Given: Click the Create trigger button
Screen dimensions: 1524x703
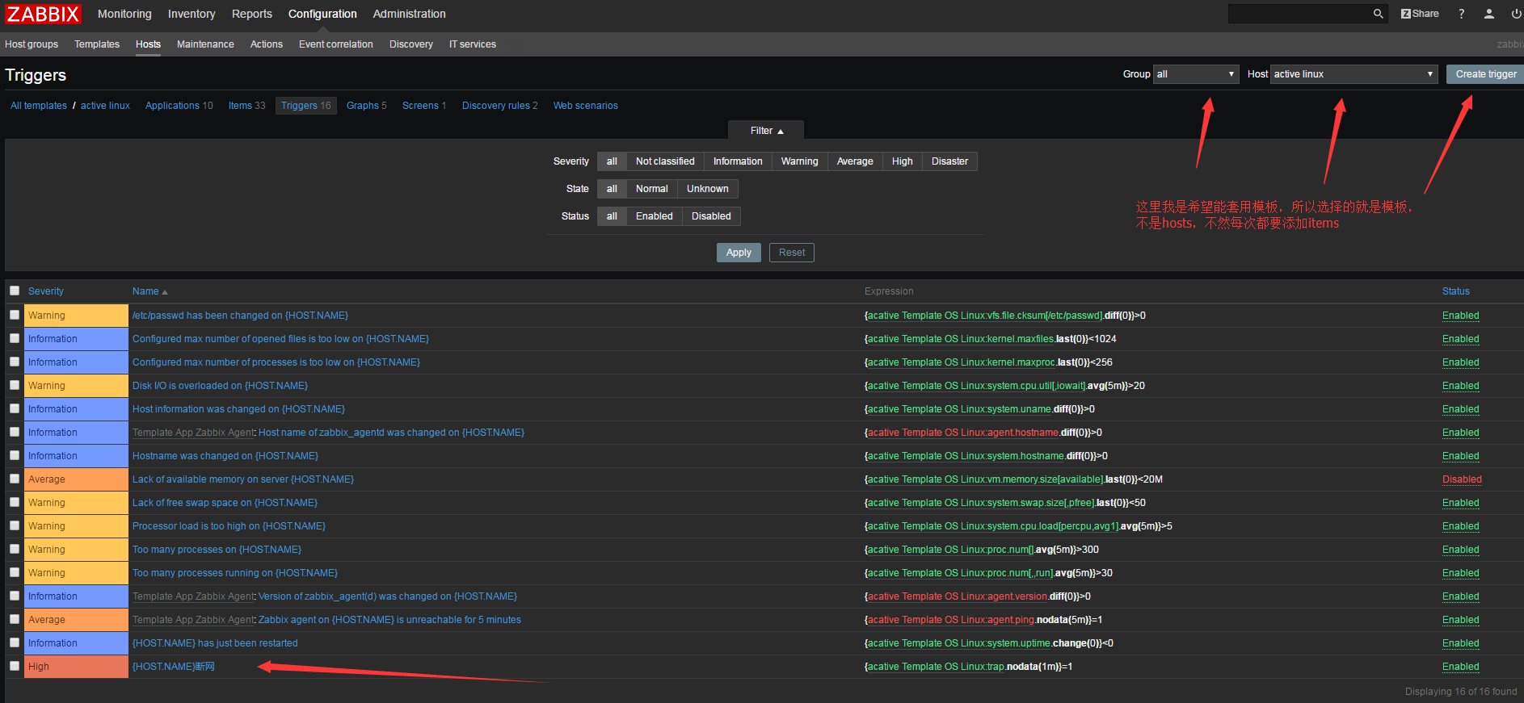Looking at the screenshot, I should click(1485, 74).
